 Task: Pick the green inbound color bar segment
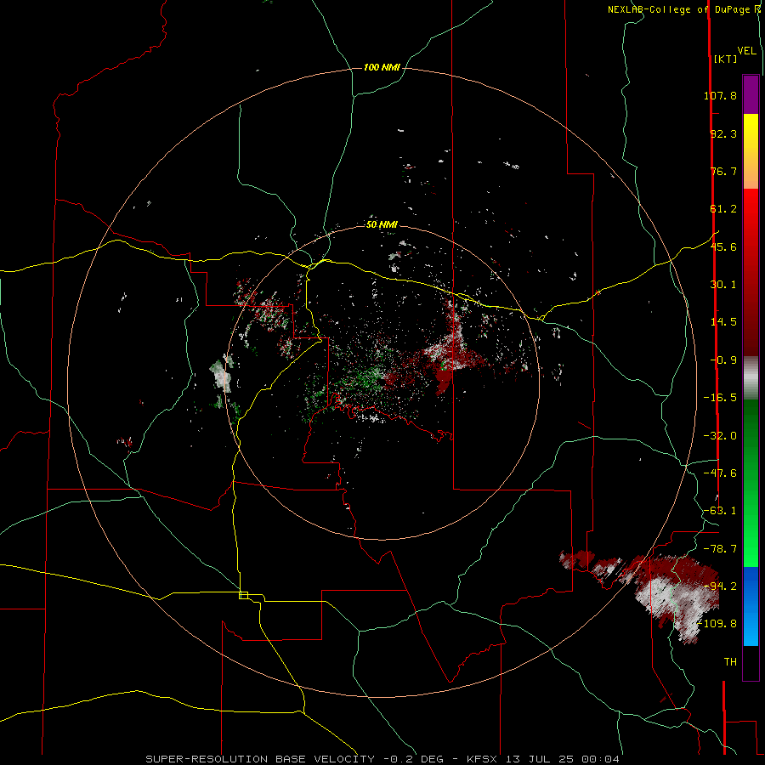pyautogui.click(x=751, y=483)
